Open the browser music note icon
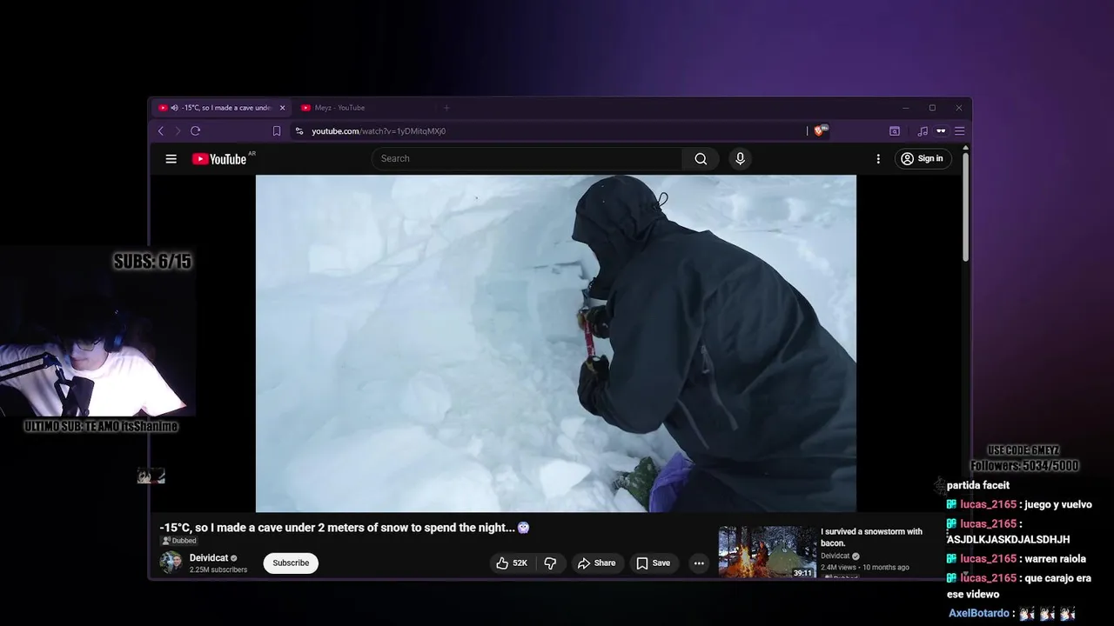Image resolution: width=1114 pixels, height=626 pixels. point(923,131)
